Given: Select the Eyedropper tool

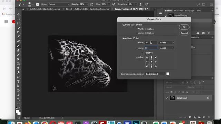Looking at the screenshot, I should pyautogui.click(x=18, y=37).
